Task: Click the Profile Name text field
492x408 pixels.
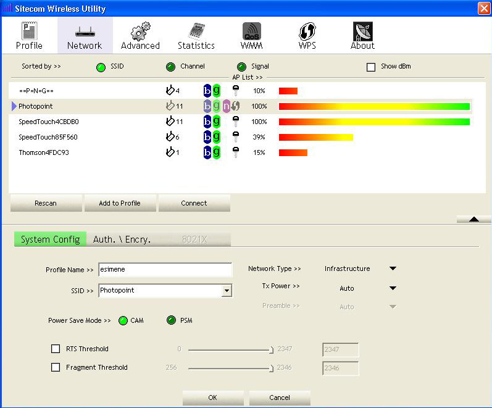Action: (x=165, y=270)
